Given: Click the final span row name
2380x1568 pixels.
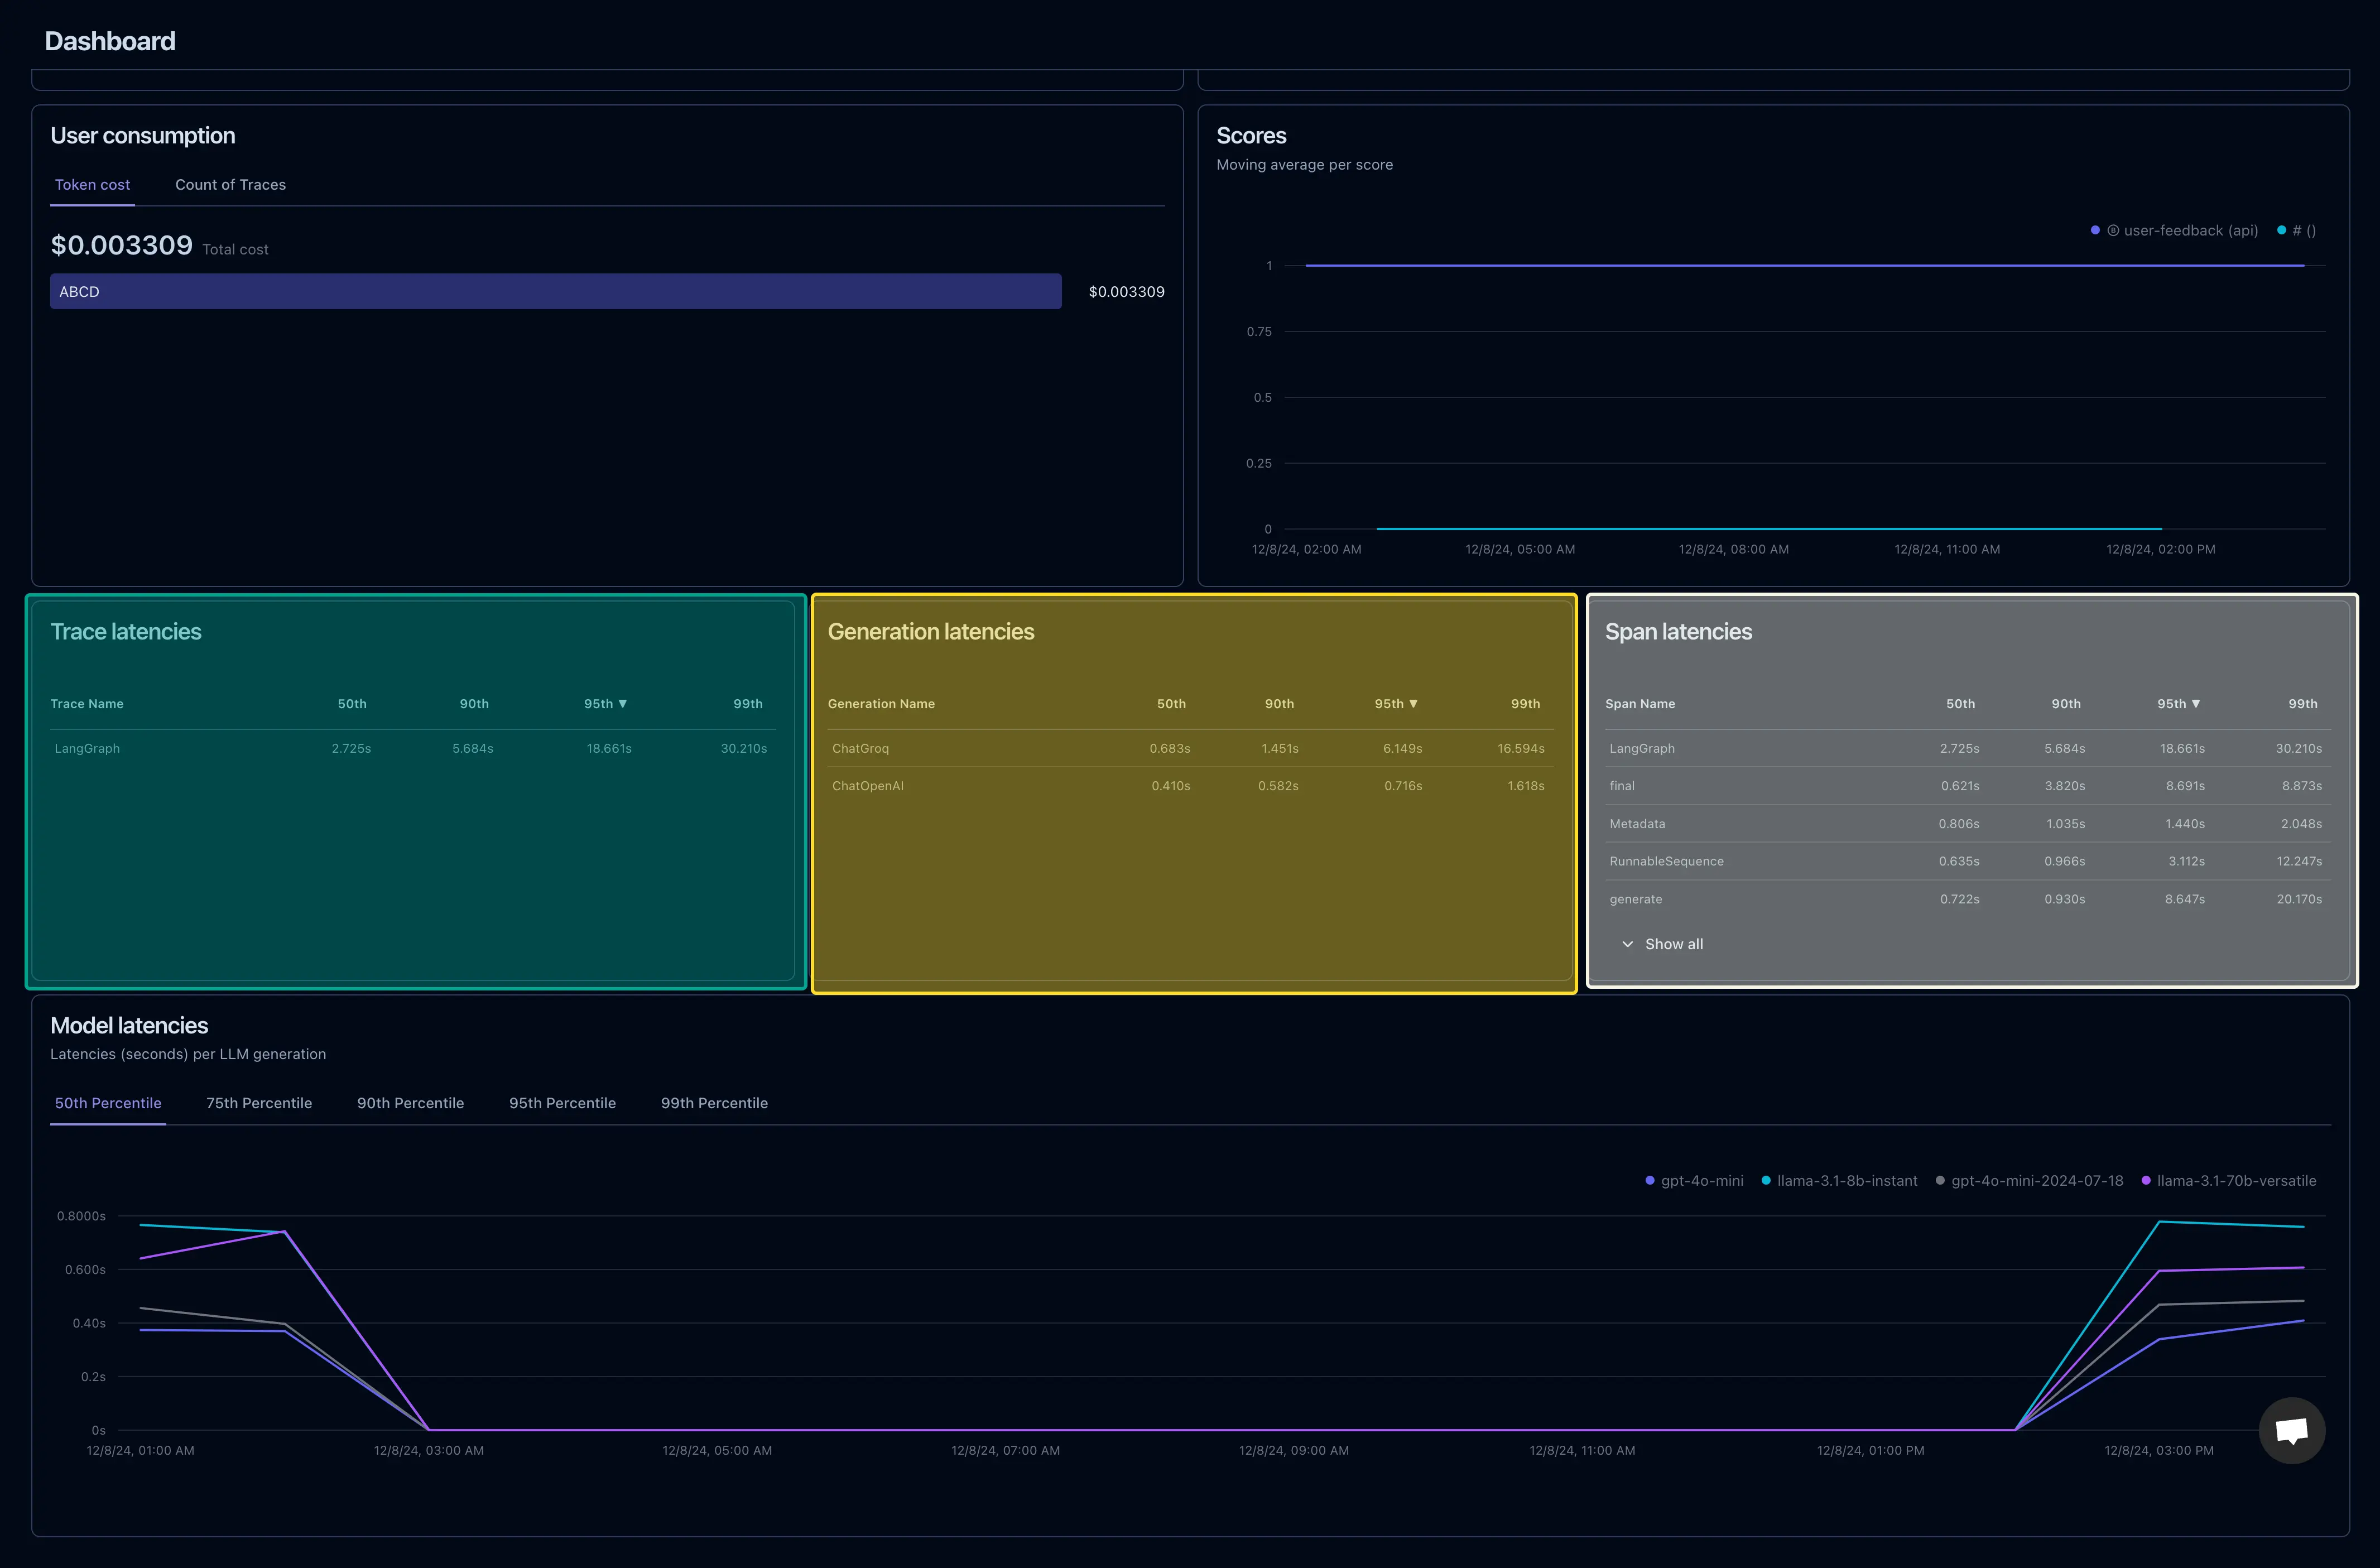Looking at the screenshot, I should [1622, 786].
